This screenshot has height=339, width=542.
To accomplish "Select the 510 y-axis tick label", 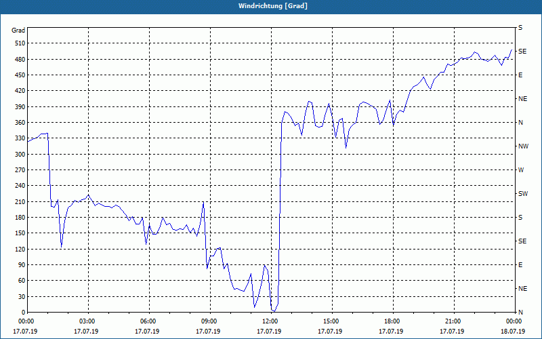I will (x=20, y=43).
